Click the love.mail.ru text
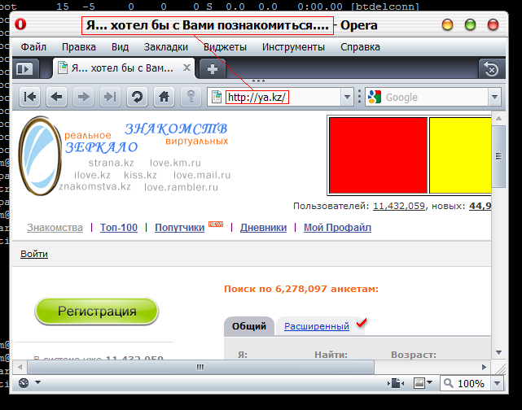The image size is (522, 410). click(202, 175)
